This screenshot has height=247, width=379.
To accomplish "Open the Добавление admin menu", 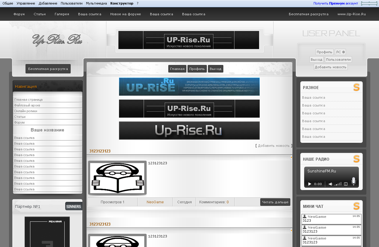I will (x=48, y=3).
